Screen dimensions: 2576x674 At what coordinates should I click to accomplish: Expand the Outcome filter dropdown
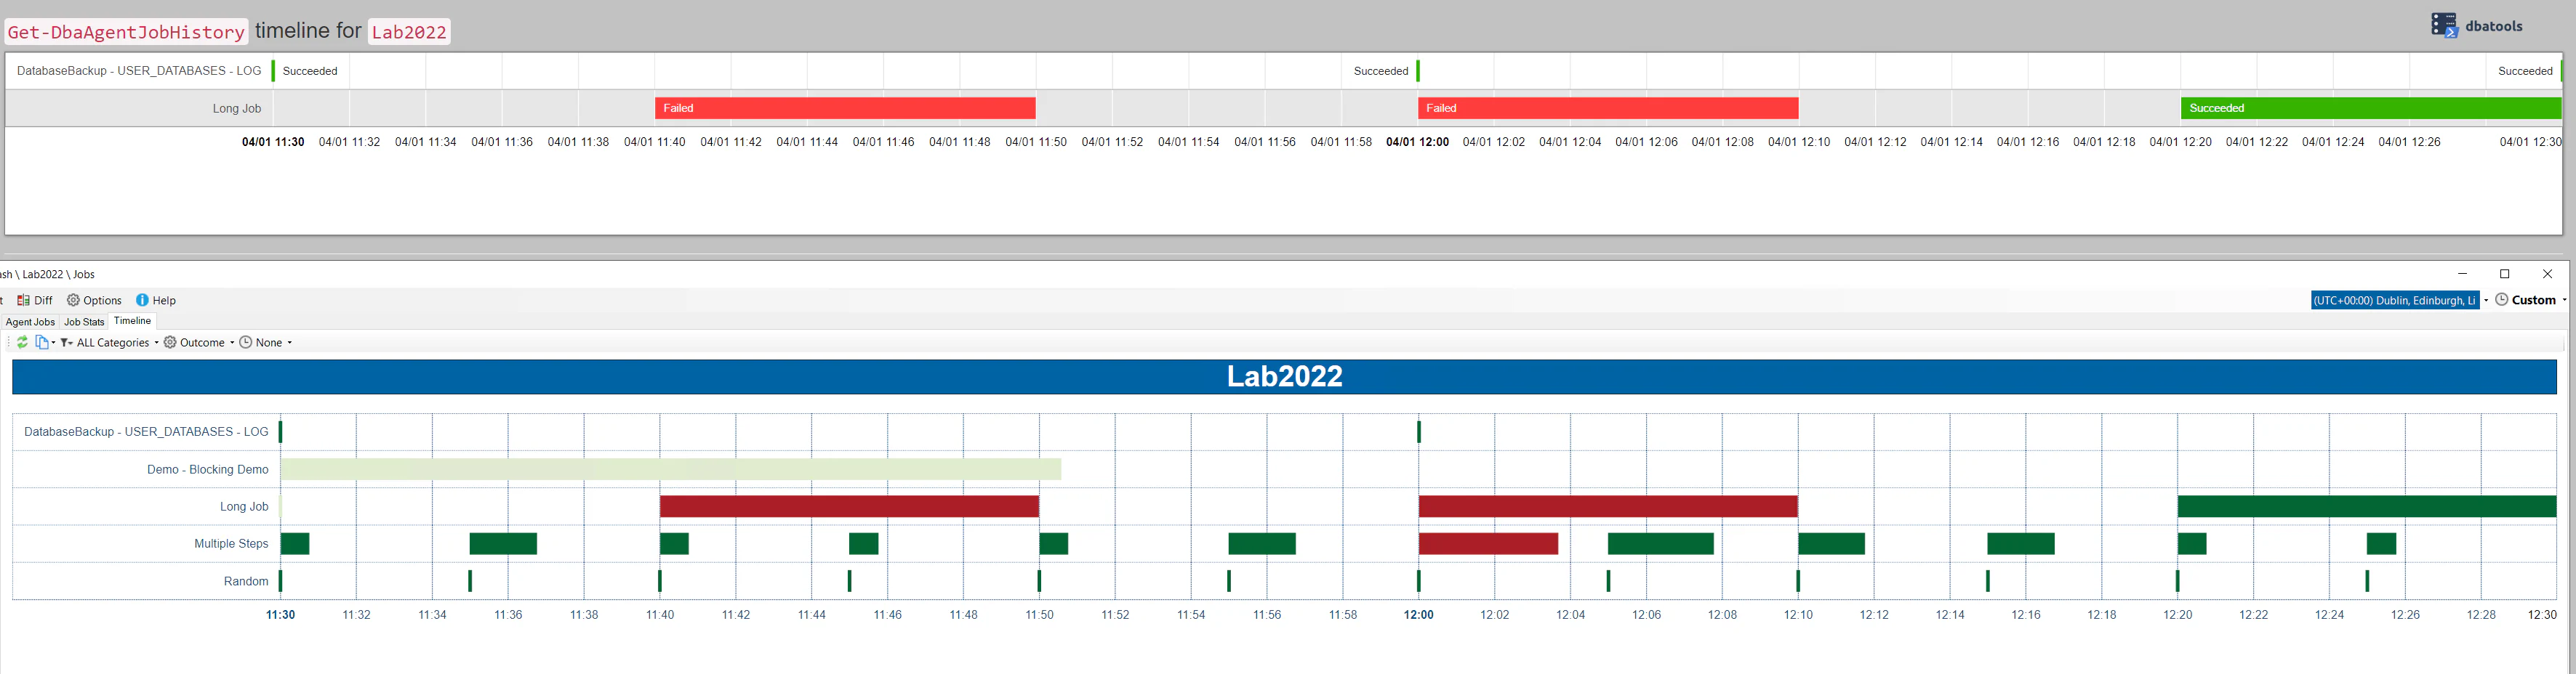point(199,343)
